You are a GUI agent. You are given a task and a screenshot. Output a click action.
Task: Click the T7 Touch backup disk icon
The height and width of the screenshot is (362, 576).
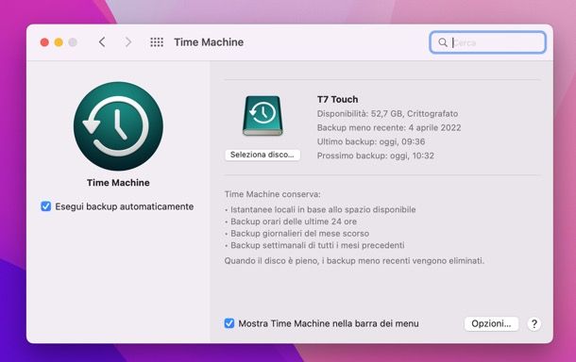(263, 116)
